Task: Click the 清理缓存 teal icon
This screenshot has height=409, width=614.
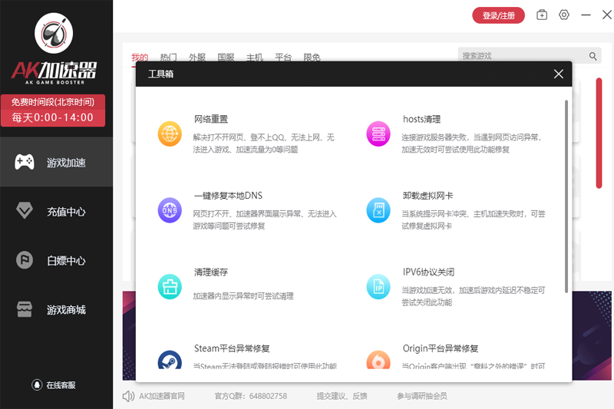Action: (x=170, y=286)
